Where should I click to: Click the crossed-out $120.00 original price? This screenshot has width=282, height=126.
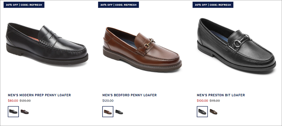(x=25, y=101)
